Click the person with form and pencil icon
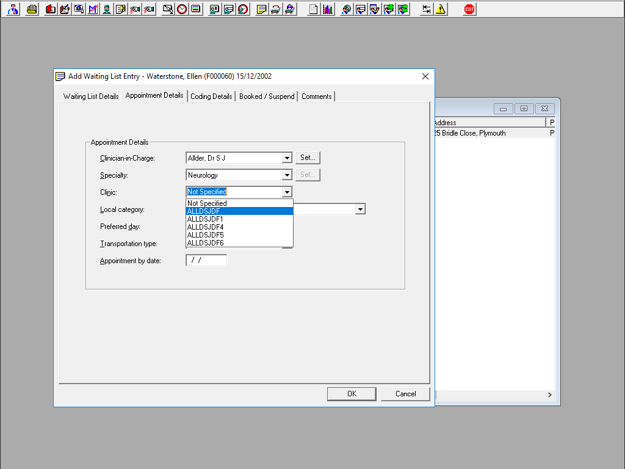 [375, 9]
